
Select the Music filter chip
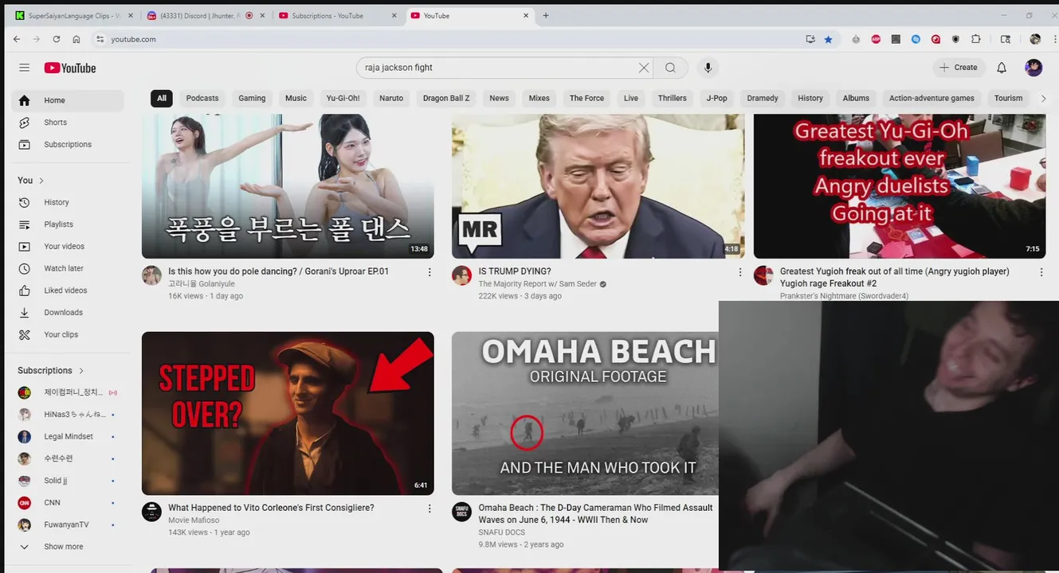pyautogui.click(x=296, y=99)
